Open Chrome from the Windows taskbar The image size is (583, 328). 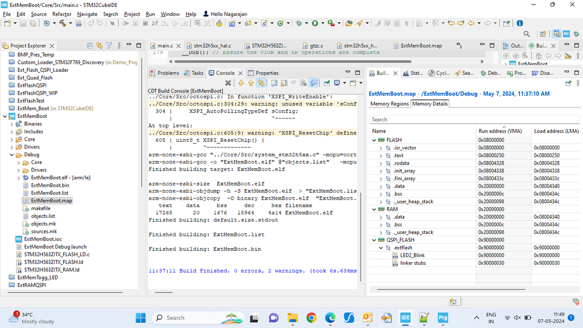coord(312,318)
